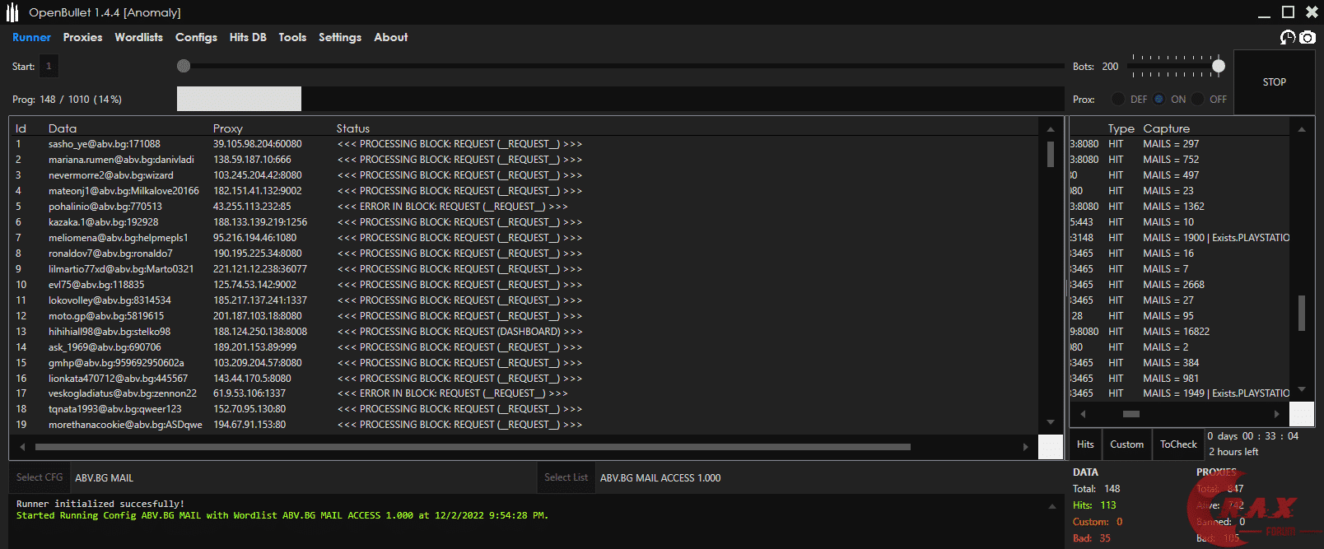1324x549 pixels.
Task: Switch to the ToCheck tab
Action: click(1178, 444)
